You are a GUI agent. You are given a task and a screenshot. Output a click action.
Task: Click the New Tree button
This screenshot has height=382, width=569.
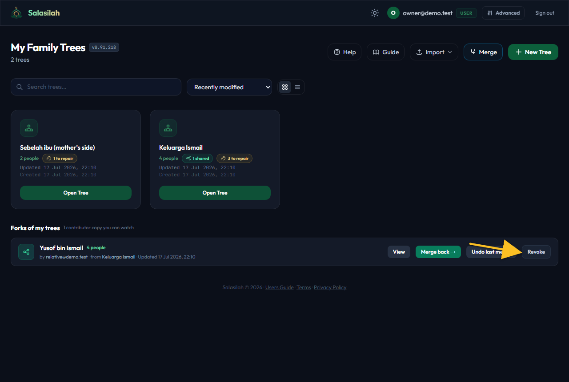pos(533,52)
